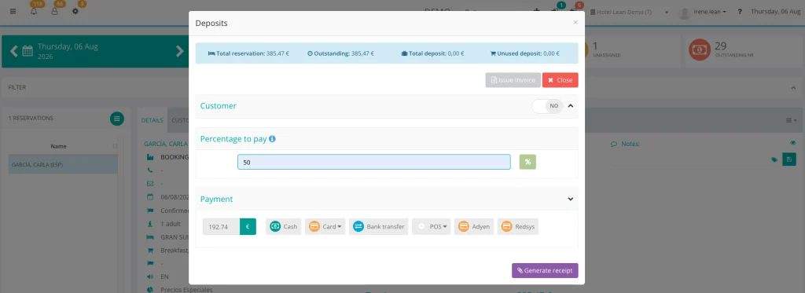The width and height of the screenshot is (805, 293).
Task: Open the bell notifications with badge 118
Action: point(34,11)
